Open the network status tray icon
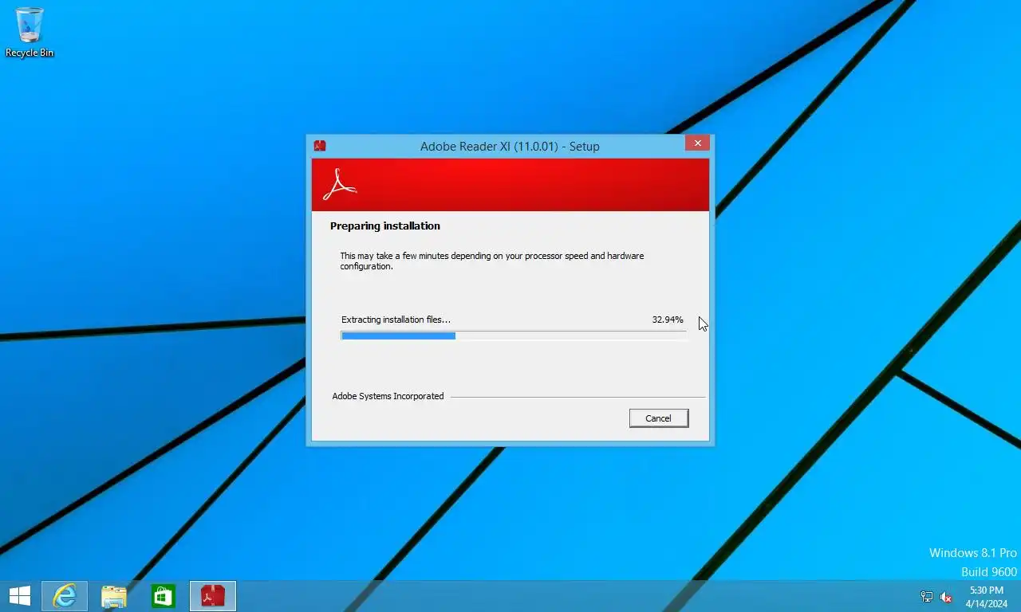This screenshot has width=1021, height=612. [927, 597]
